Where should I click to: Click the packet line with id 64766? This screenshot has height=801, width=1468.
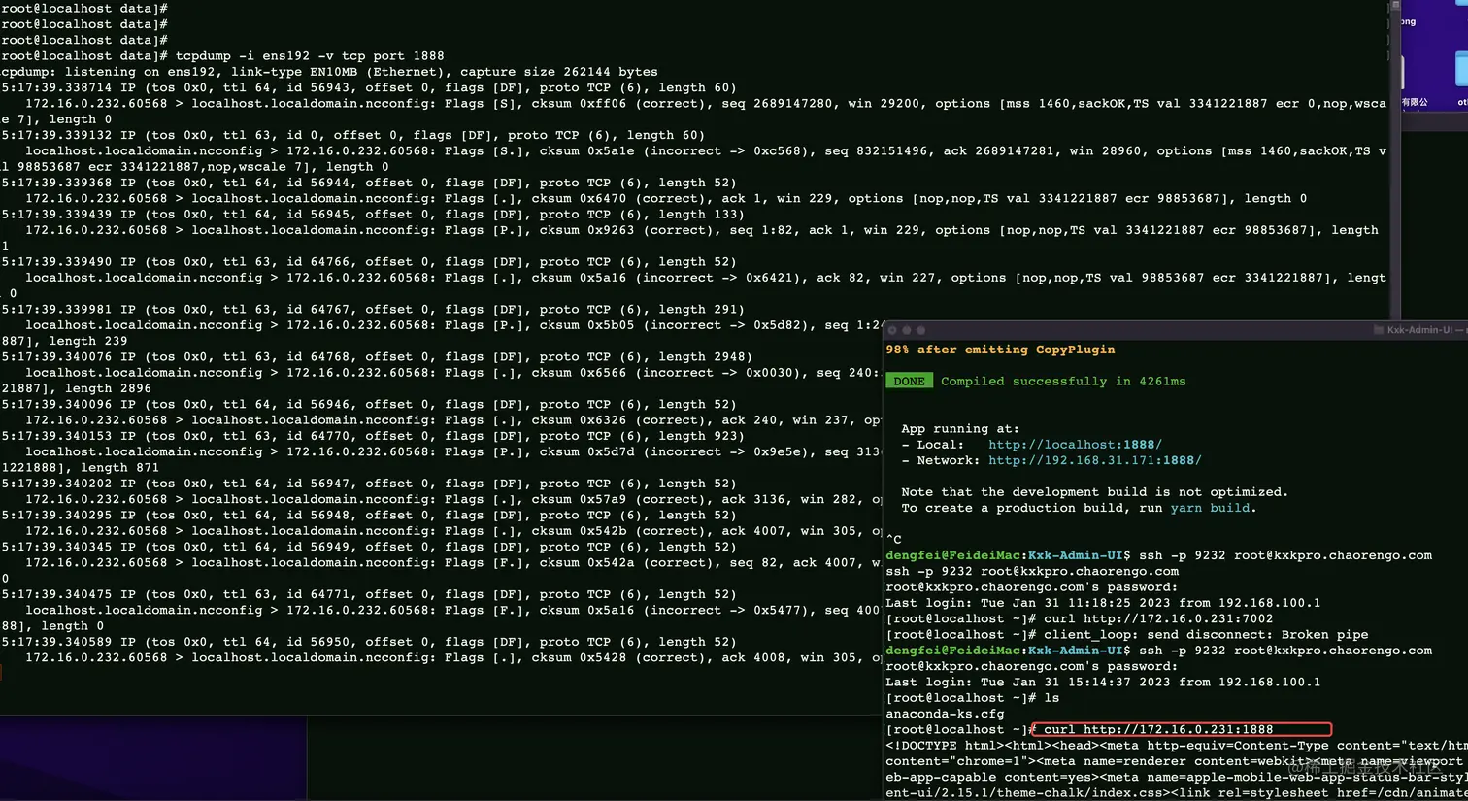(x=369, y=262)
